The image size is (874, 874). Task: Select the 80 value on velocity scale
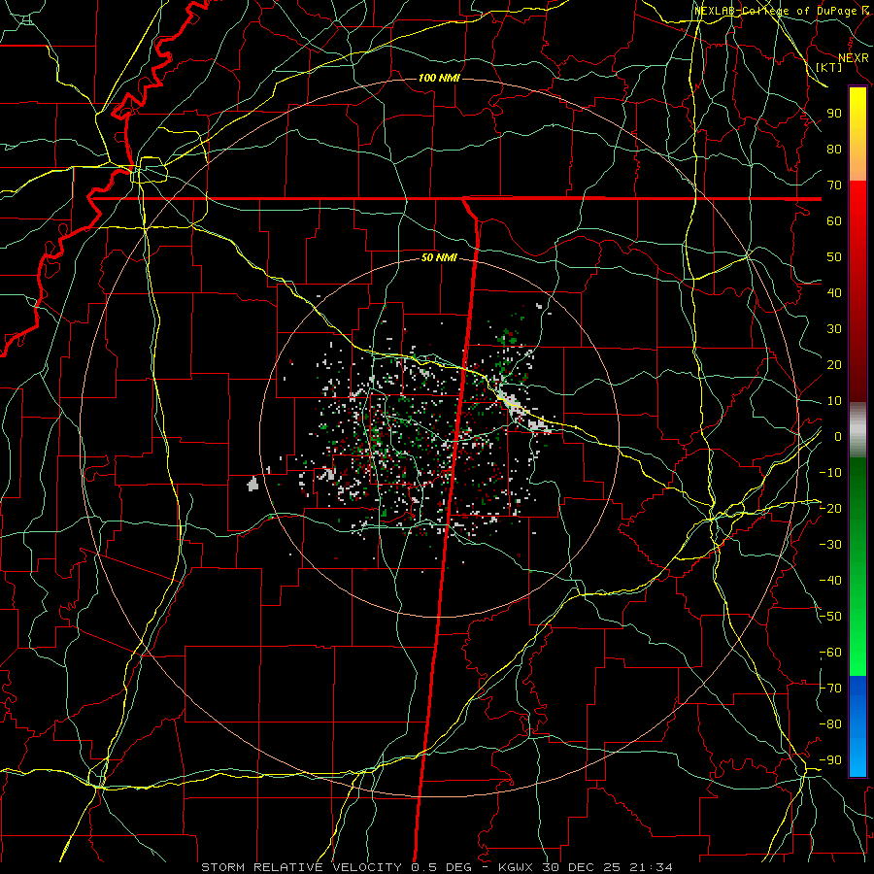pyautogui.click(x=834, y=149)
